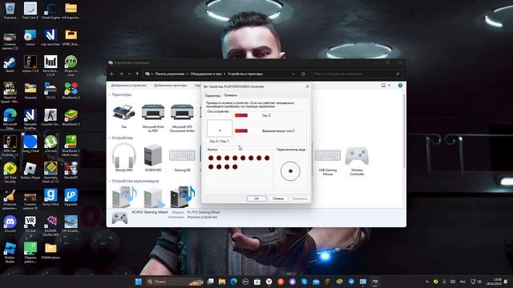The image size is (513, 288).
Task: Select the Recycle Bin desktop icon
Action: [10, 10]
